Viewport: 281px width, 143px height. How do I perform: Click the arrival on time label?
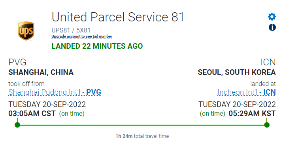(x=212, y=114)
